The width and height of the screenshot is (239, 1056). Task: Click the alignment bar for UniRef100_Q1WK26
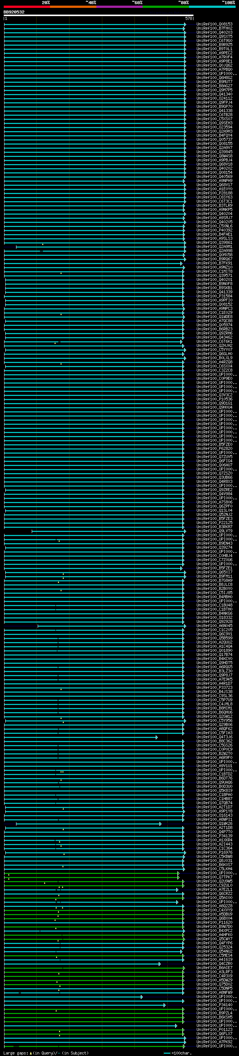tap(89, 824)
